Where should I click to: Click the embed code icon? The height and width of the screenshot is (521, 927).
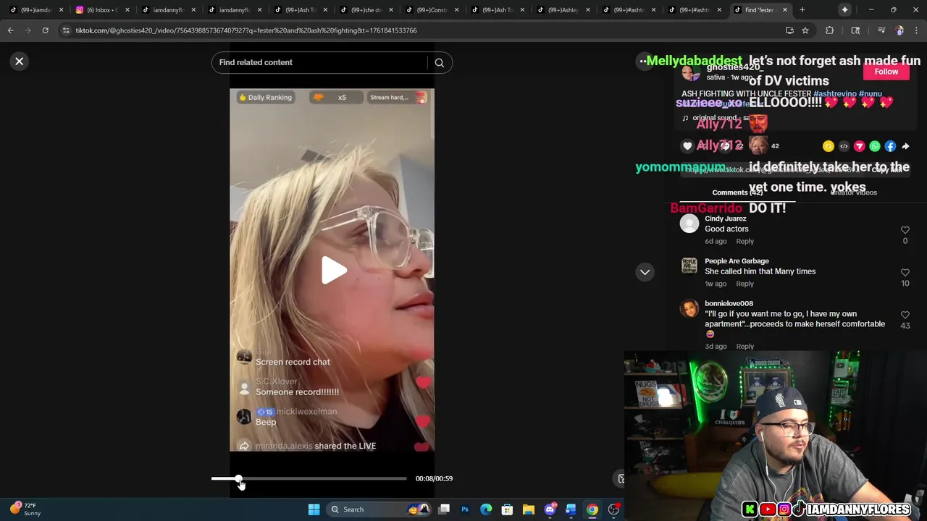coord(844,146)
